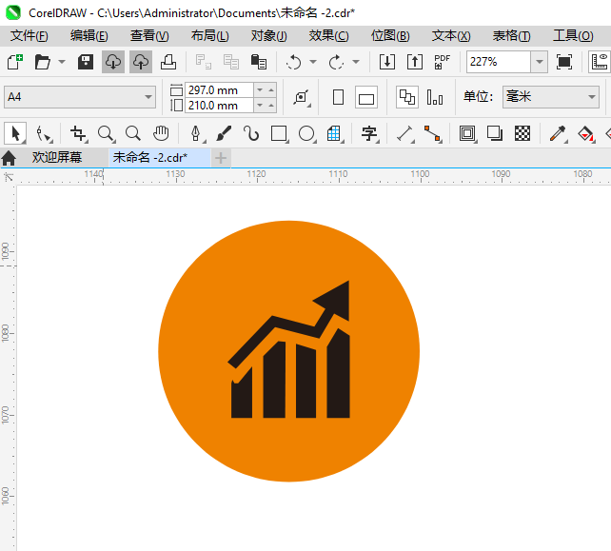Open the 编辑(E) menu

pos(89,36)
